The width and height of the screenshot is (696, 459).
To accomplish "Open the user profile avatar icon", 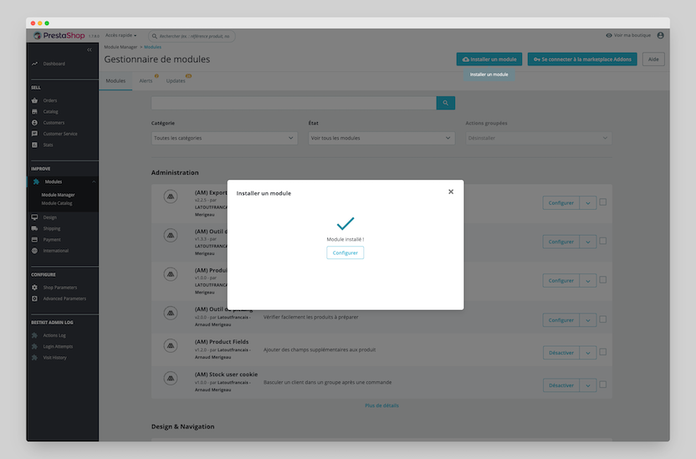I will tap(661, 35).
